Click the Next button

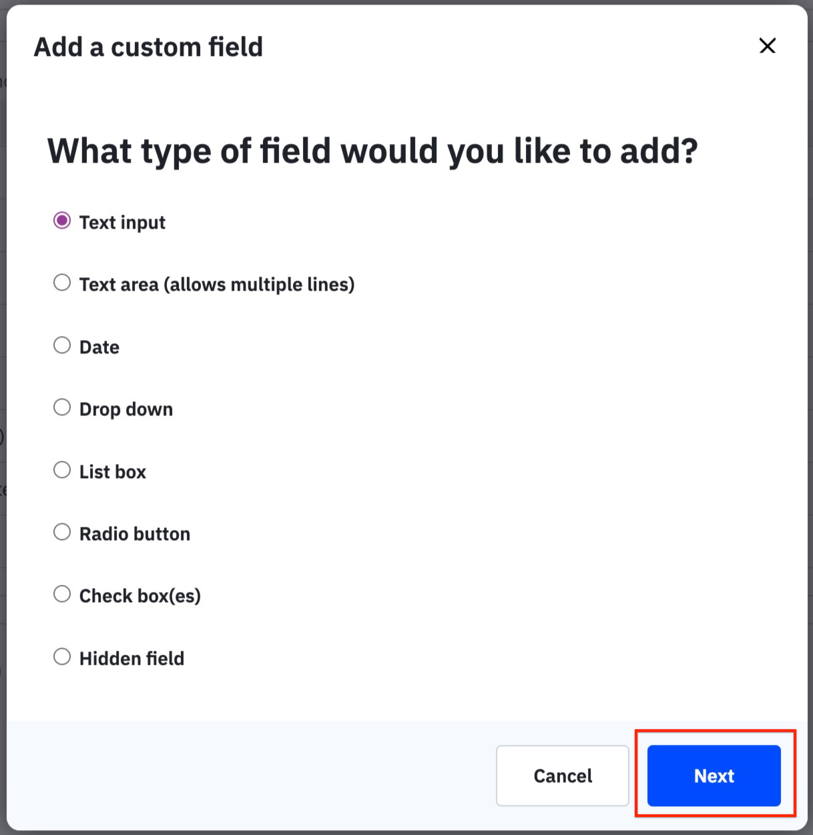pos(714,776)
